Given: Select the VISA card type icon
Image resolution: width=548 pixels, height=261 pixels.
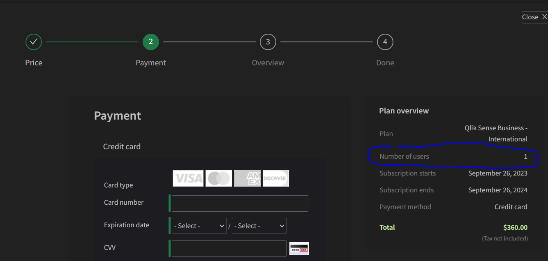Looking at the screenshot, I should pos(188,178).
